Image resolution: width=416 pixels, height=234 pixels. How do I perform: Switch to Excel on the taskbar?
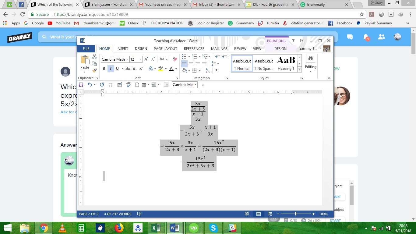pyautogui.click(x=156, y=228)
